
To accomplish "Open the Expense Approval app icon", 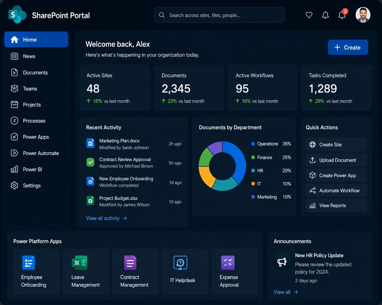I will click(228, 263).
